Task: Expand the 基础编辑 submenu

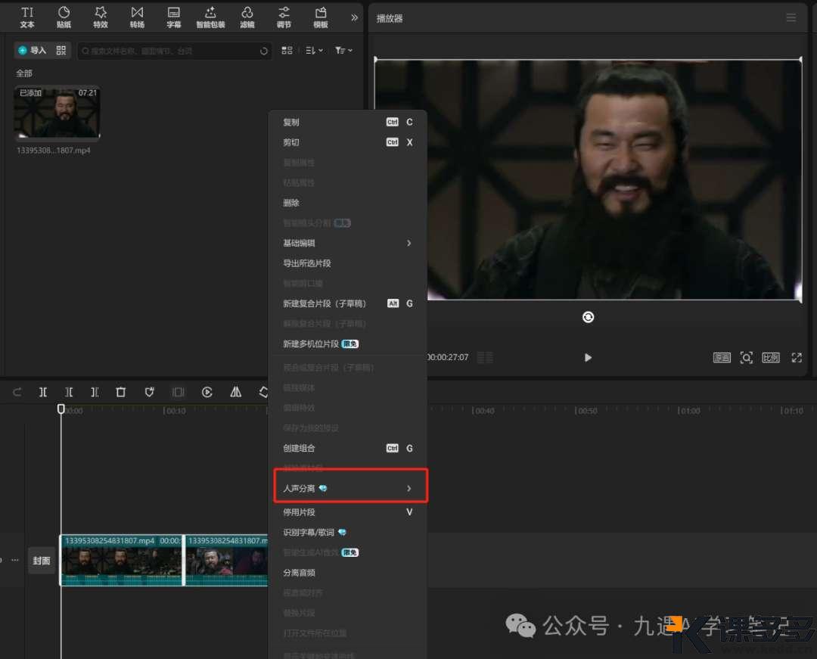Action: coord(348,244)
